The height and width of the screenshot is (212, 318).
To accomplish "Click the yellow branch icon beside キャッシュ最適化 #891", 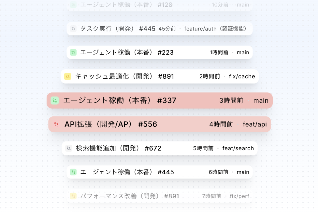I will [x=68, y=76].
